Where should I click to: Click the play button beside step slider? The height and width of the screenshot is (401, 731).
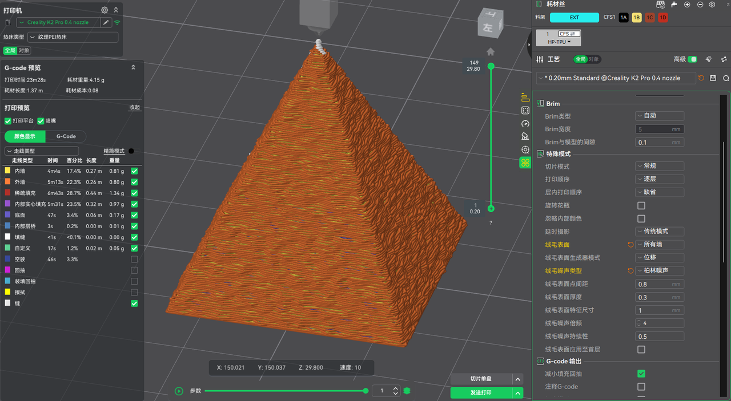(x=179, y=391)
